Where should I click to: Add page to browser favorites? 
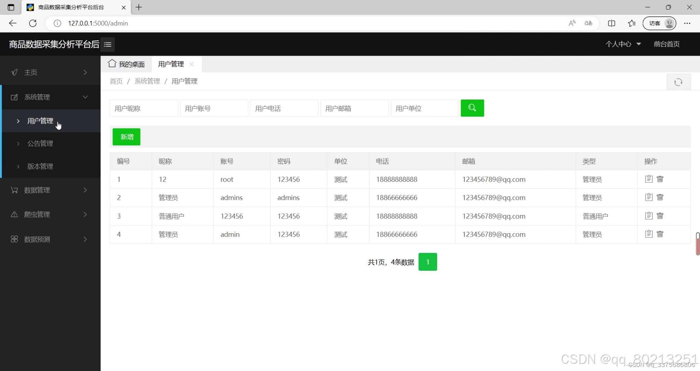[632, 23]
